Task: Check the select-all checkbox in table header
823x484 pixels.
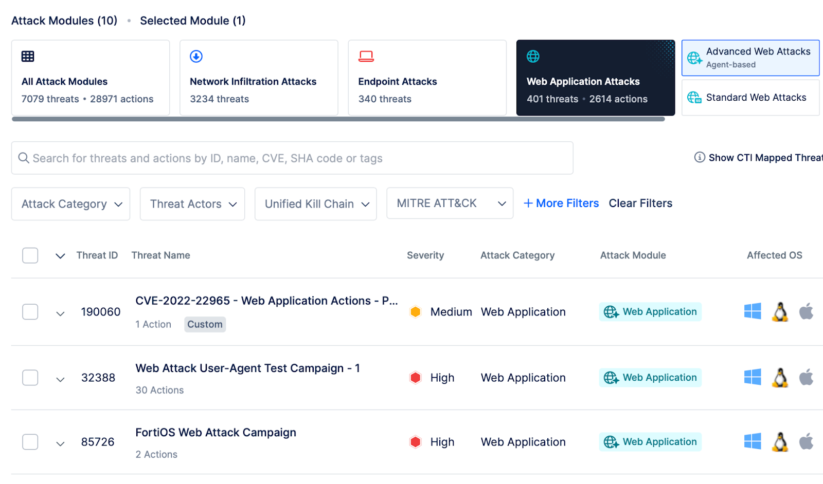Action: (30, 255)
